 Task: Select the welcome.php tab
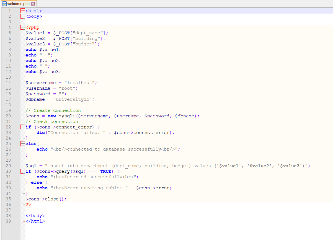point(18,4)
